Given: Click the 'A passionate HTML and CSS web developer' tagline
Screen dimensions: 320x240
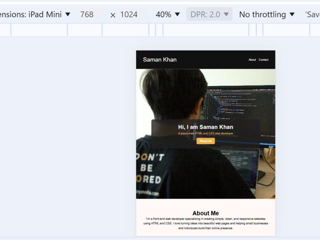Looking at the screenshot, I should pyautogui.click(x=205, y=133).
